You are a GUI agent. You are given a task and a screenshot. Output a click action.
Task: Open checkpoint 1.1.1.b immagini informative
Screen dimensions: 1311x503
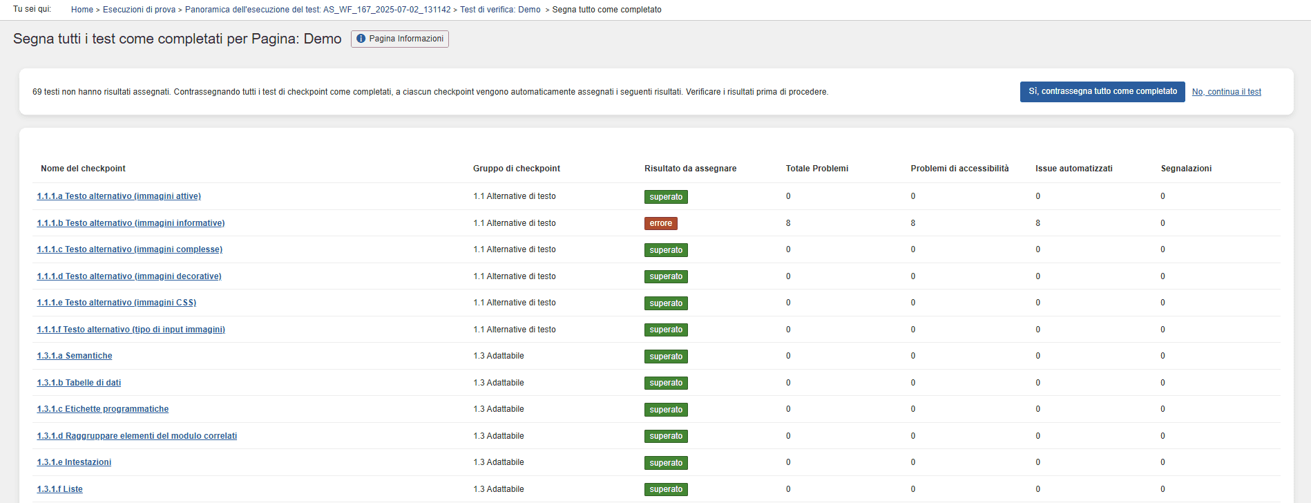pyautogui.click(x=131, y=223)
